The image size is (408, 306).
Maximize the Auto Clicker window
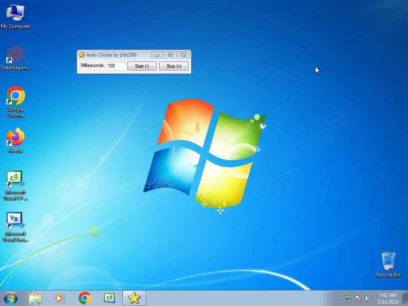170,55
